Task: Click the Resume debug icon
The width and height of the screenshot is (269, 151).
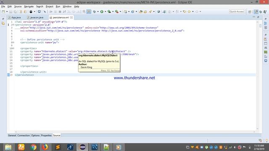Action: tap(51, 12)
